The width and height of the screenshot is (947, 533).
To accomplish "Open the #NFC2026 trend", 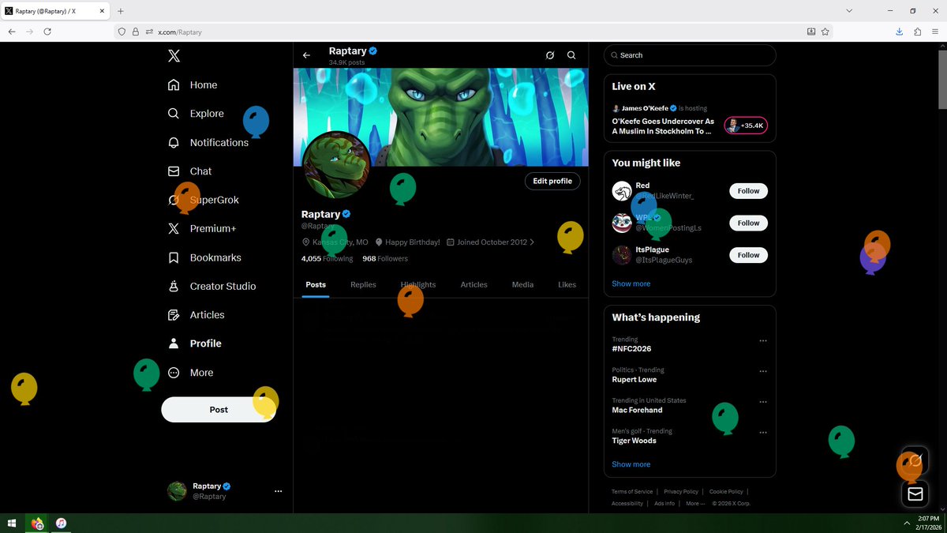I will tap(631, 348).
